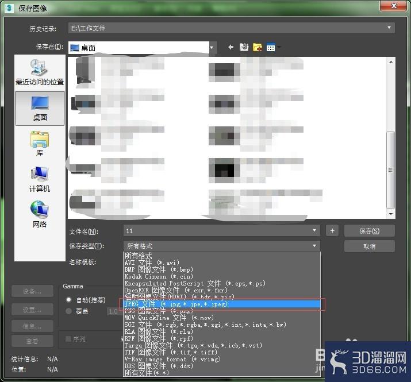
Task: Click the file list scrollbar thumb
Action: tap(390, 170)
